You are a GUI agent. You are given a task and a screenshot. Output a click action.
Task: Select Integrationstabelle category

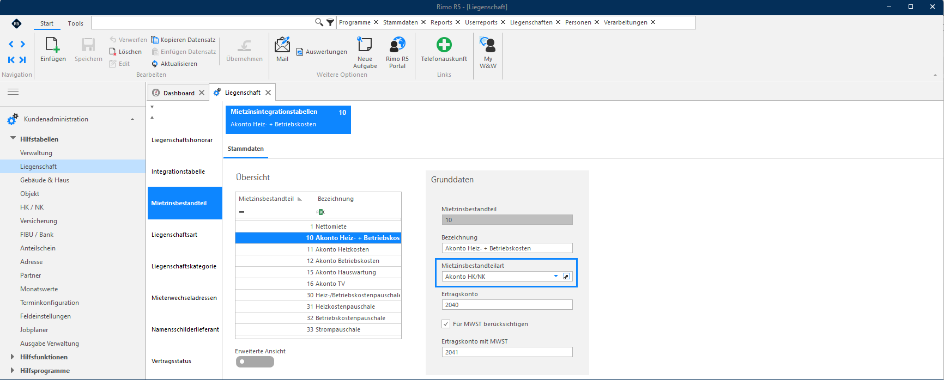click(185, 171)
